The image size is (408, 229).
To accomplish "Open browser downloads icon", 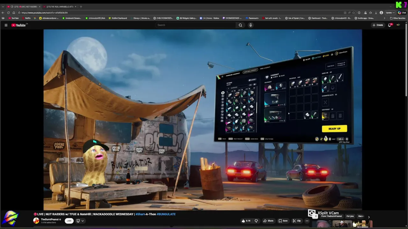I will 376,13.
